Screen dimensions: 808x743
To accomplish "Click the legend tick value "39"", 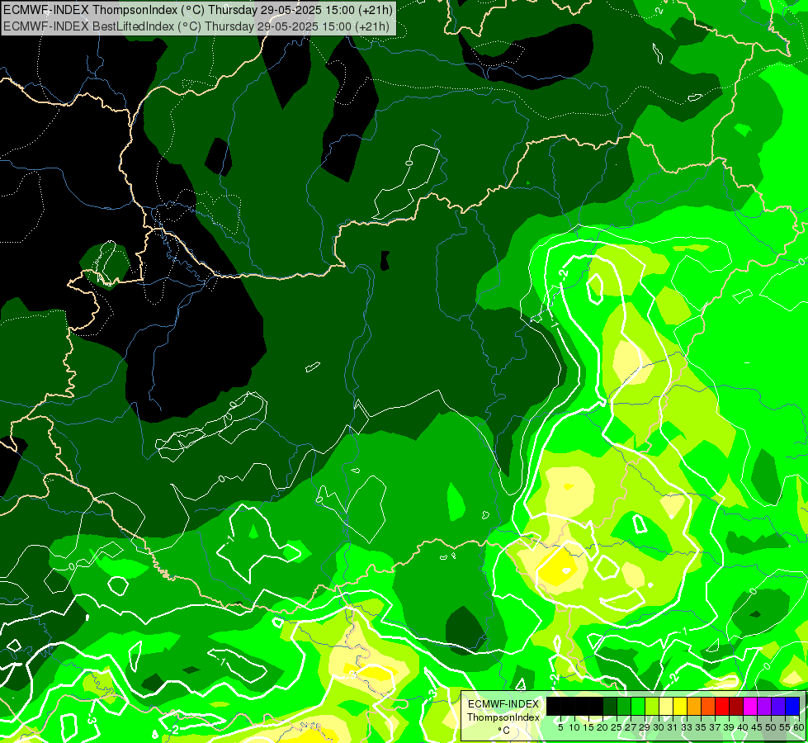I will coord(729,727).
